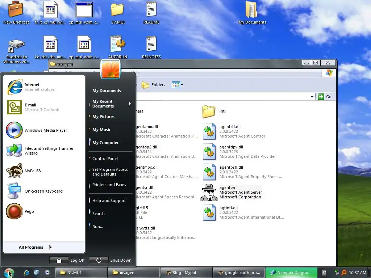Click the user account flower picture

[x=111, y=69]
